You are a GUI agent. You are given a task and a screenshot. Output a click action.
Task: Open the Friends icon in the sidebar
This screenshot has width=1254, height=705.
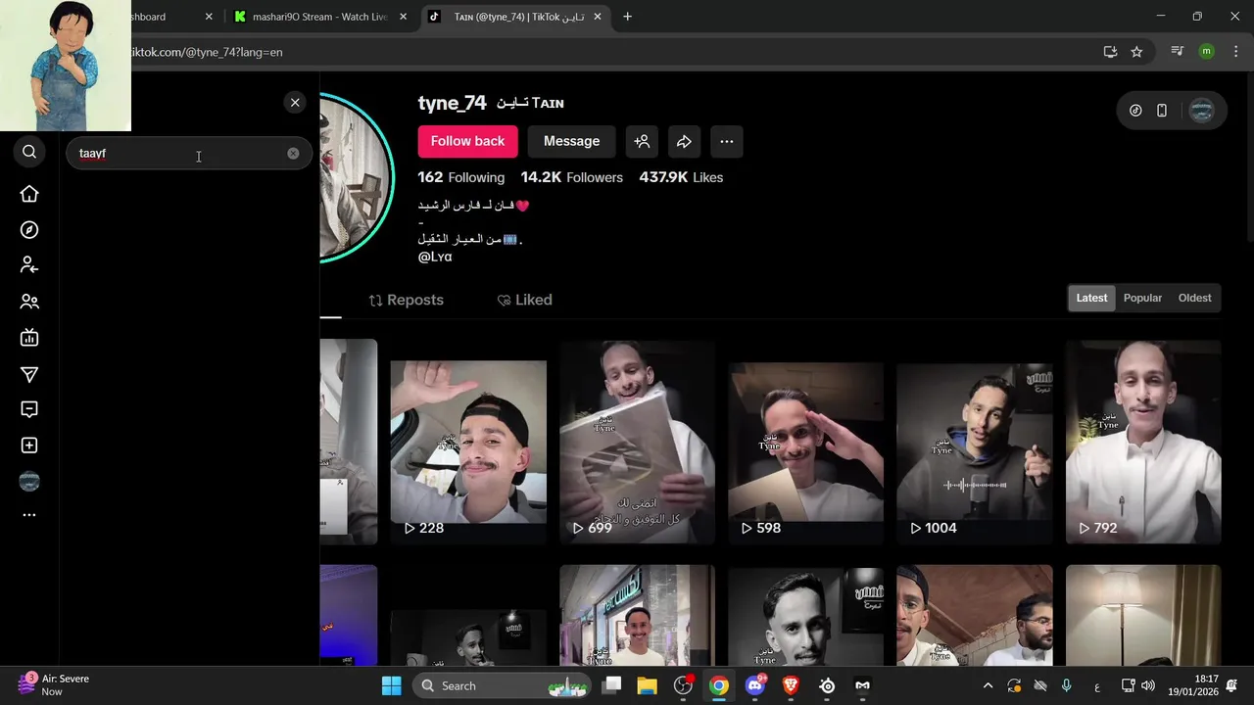click(29, 302)
